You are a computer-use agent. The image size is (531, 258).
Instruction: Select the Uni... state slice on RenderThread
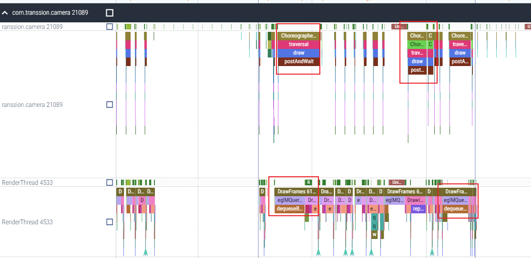click(x=397, y=182)
